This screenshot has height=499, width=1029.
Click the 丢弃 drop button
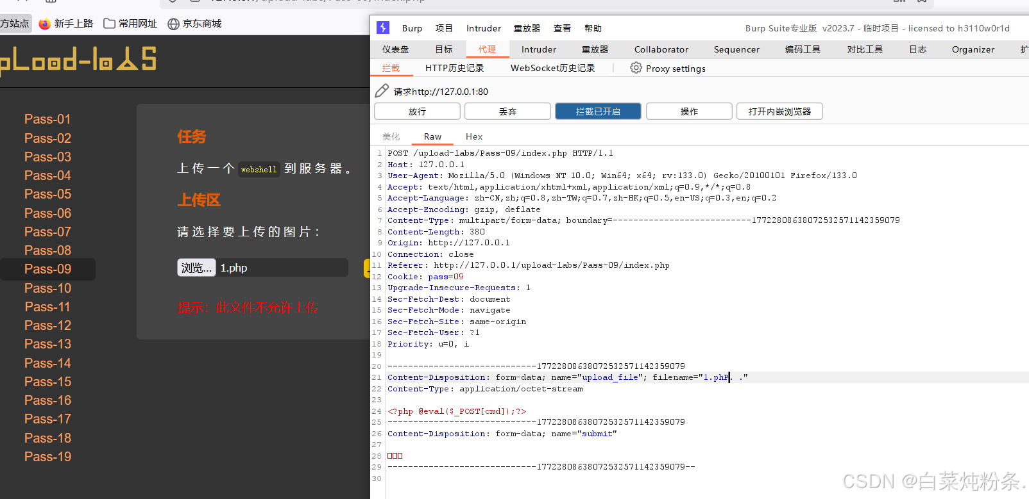click(507, 111)
